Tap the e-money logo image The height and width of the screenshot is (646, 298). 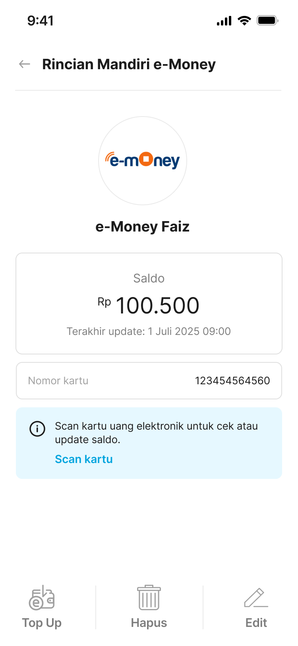143,160
